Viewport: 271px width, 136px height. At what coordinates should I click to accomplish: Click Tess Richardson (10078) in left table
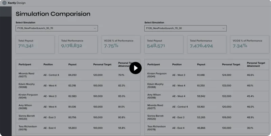28,128
